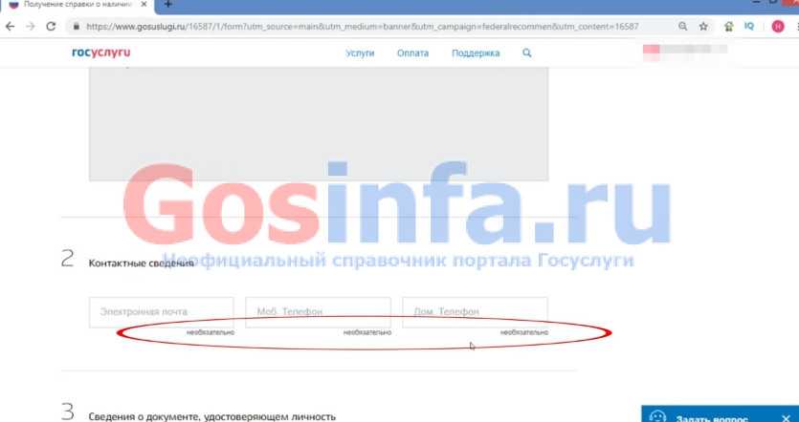Click the Контактные сведения section heading
Screen dimensions: 799x422
(x=142, y=264)
